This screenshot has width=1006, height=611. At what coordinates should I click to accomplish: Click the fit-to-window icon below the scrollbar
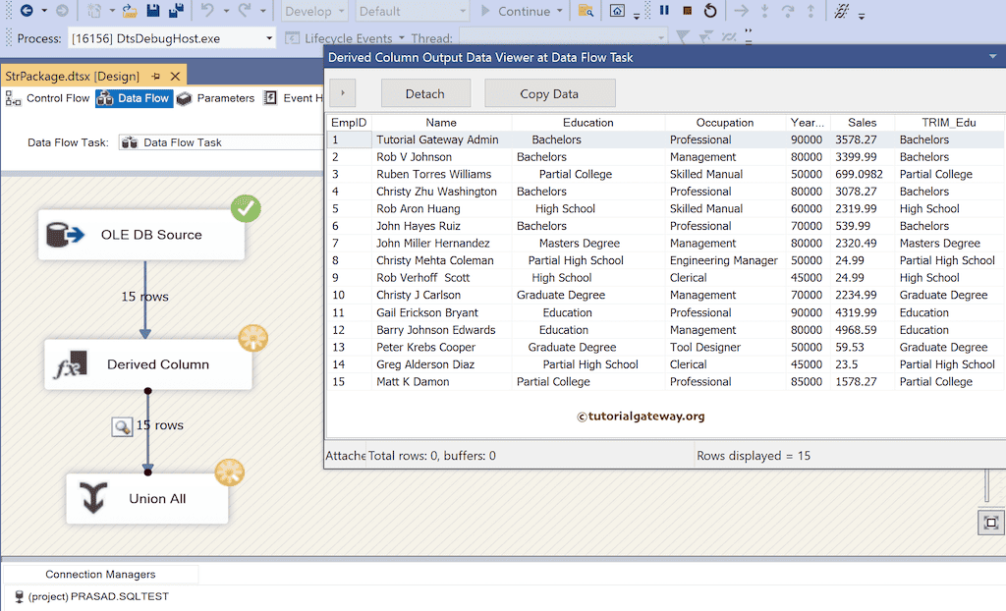[990, 522]
